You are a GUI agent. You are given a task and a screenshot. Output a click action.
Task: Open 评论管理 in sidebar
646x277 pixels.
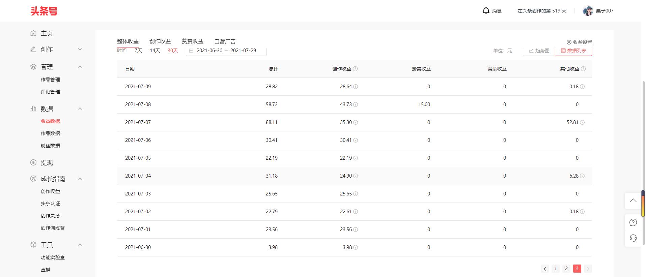50,92
